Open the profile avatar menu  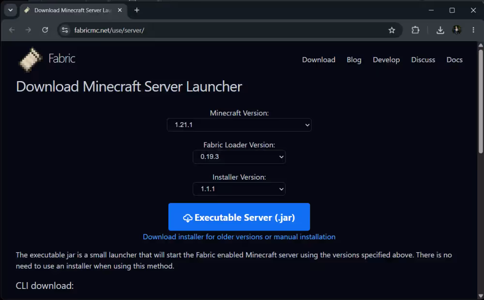(457, 30)
